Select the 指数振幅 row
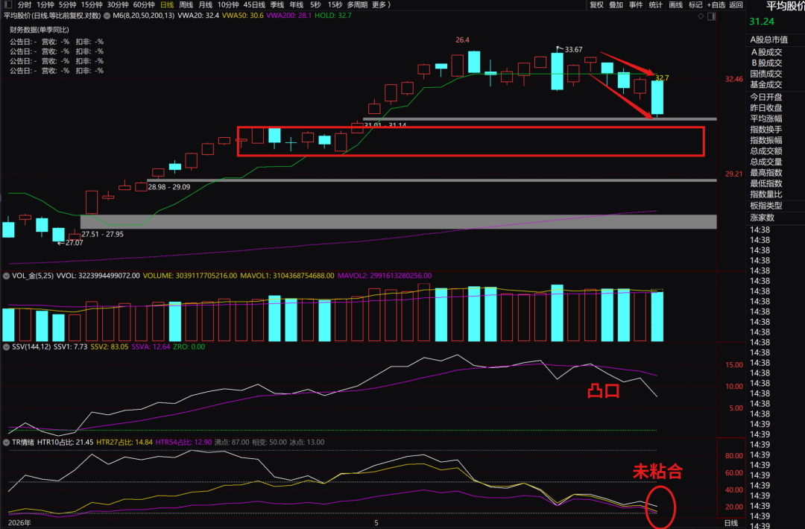 (x=766, y=140)
